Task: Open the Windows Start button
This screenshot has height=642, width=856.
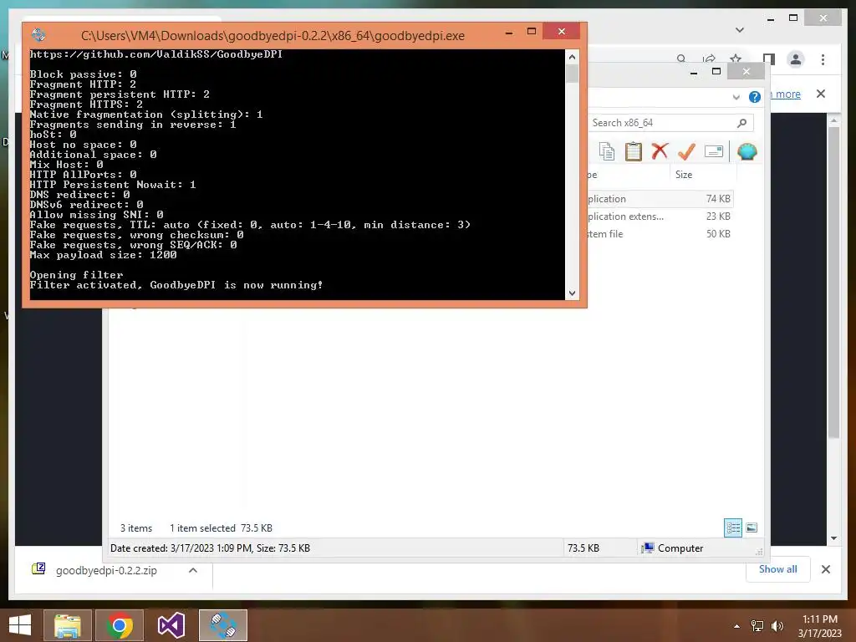Action: click(x=20, y=625)
